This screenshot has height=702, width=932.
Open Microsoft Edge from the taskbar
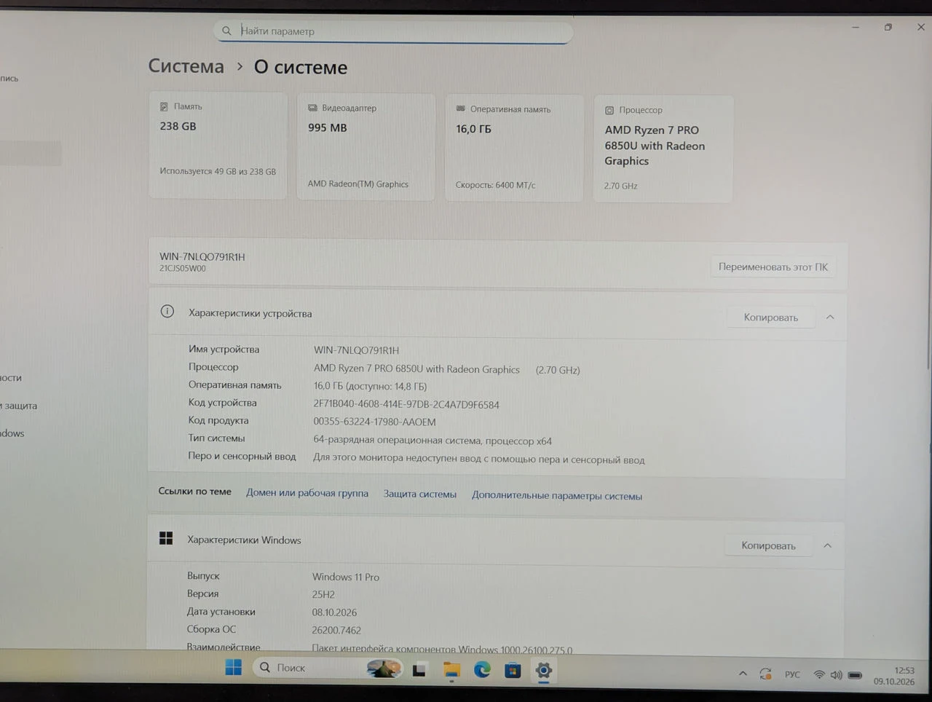pyautogui.click(x=482, y=670)
